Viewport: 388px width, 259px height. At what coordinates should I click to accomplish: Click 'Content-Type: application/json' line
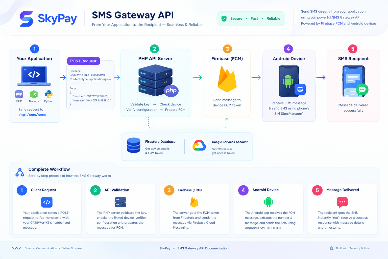(90, 79)
